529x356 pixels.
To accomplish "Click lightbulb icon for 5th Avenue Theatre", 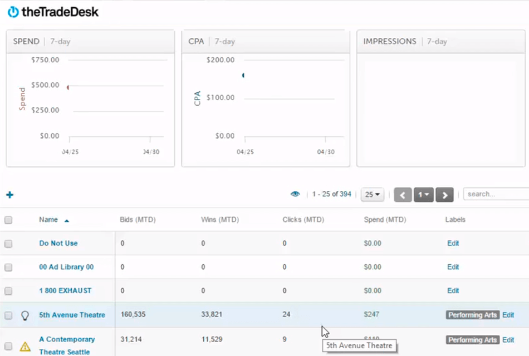I will click(x=25, y=315).
